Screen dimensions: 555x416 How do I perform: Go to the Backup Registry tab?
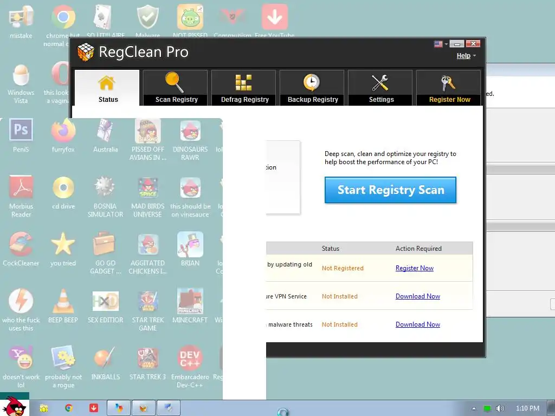(312, 88)
